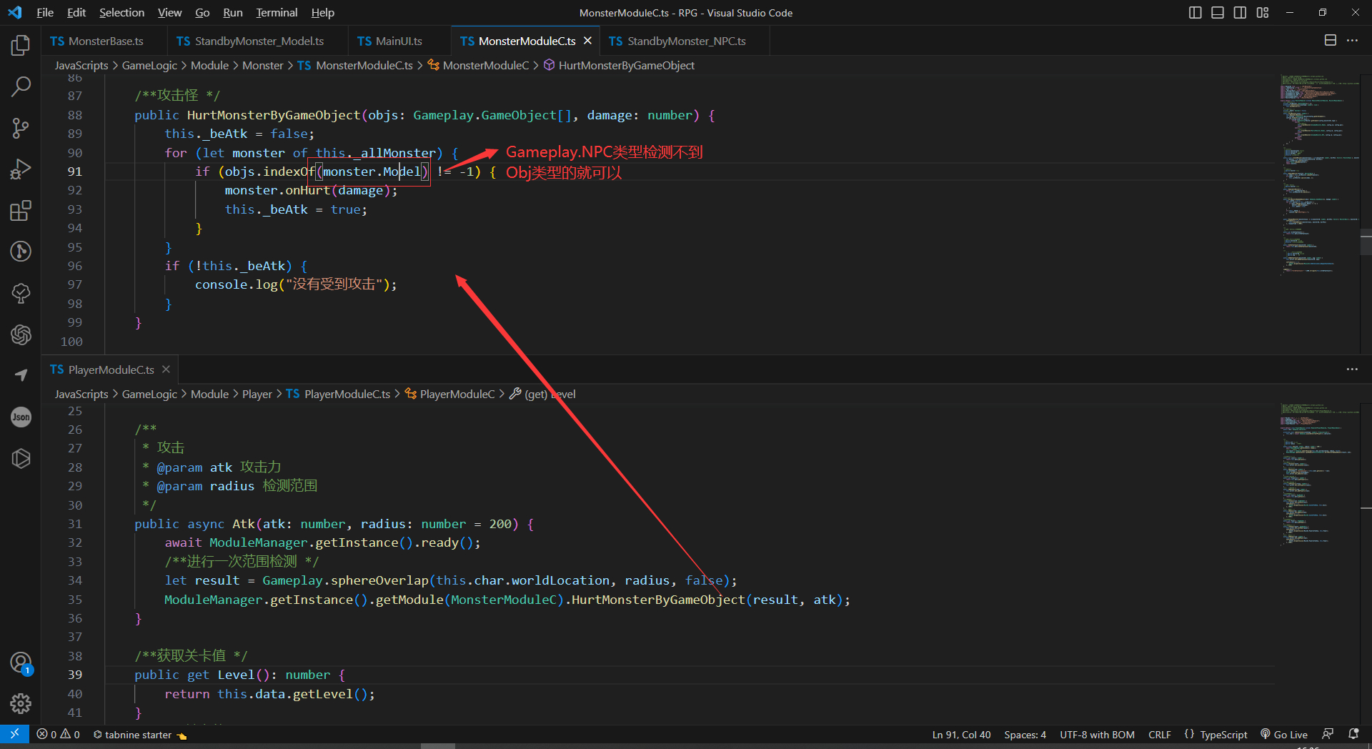Open the paper-plane icon in activity bar

21,375
